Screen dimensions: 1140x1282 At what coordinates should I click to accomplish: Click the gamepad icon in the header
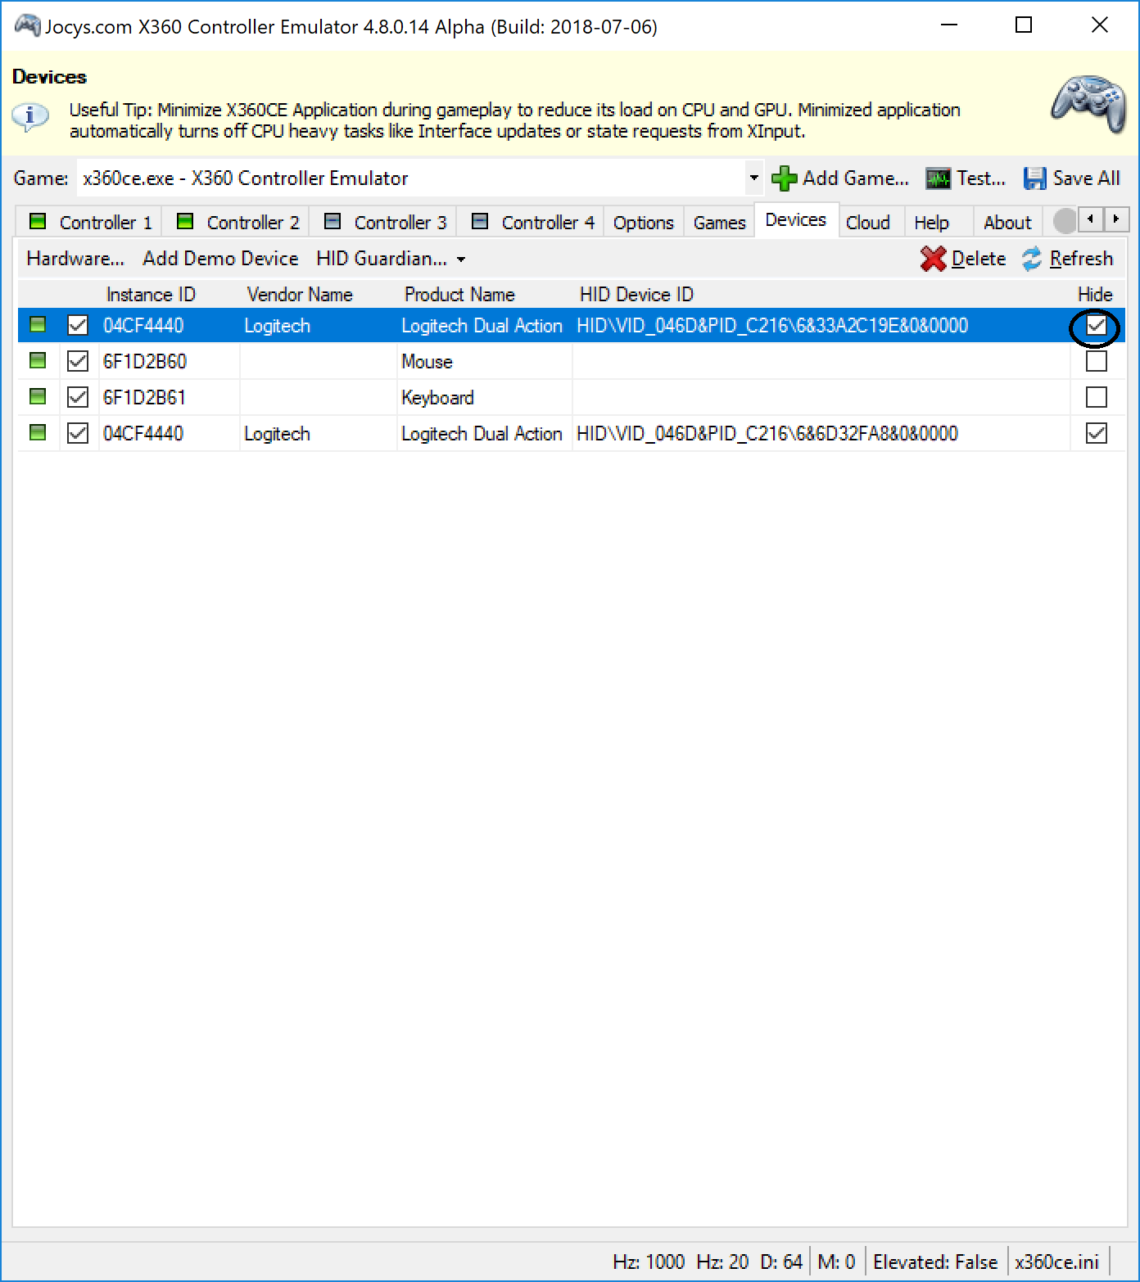1088,103
